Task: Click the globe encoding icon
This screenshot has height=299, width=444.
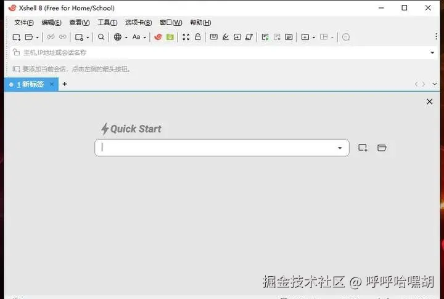Action: point(118,37)
